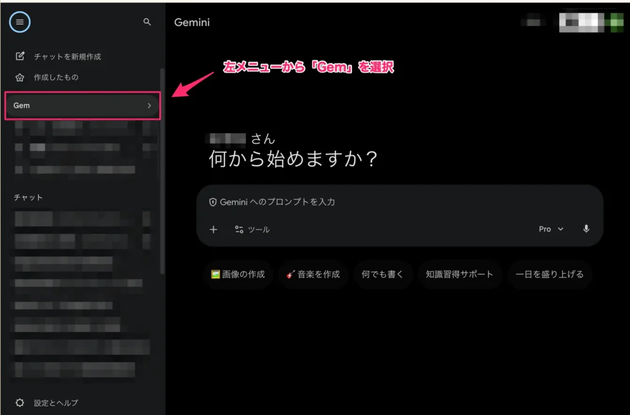The image size is (630, 415).
Task: Click the plus icon to add files
Action: pos(213,229)
